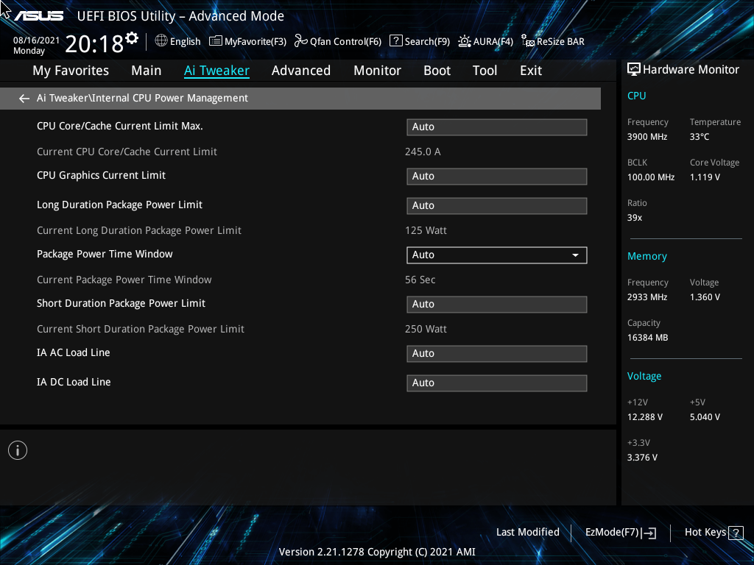Click the EzMode exit arrow icon

point(649,533)
